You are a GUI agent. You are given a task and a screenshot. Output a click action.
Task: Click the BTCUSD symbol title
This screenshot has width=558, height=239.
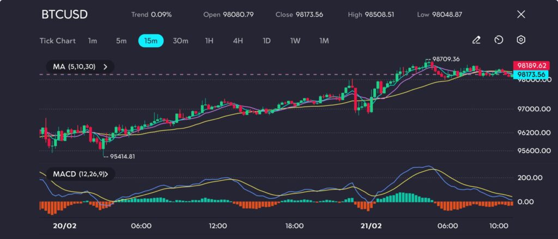63,15
